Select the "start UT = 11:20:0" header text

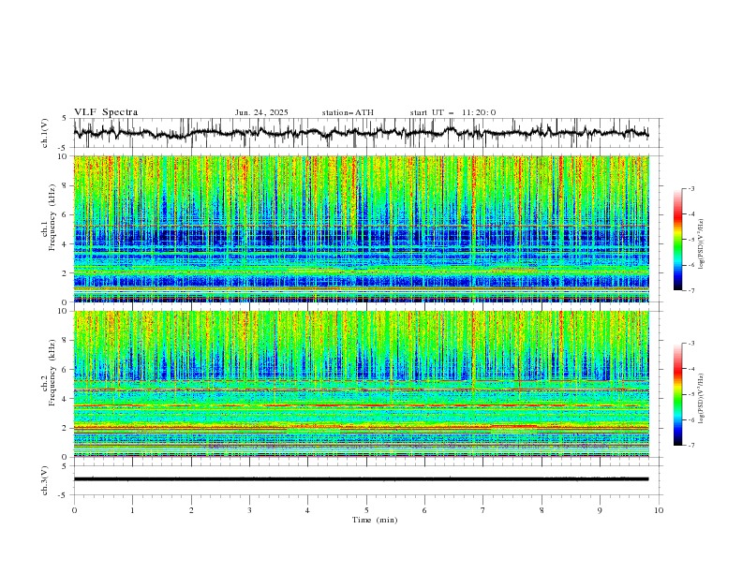(x=453, y=112)
